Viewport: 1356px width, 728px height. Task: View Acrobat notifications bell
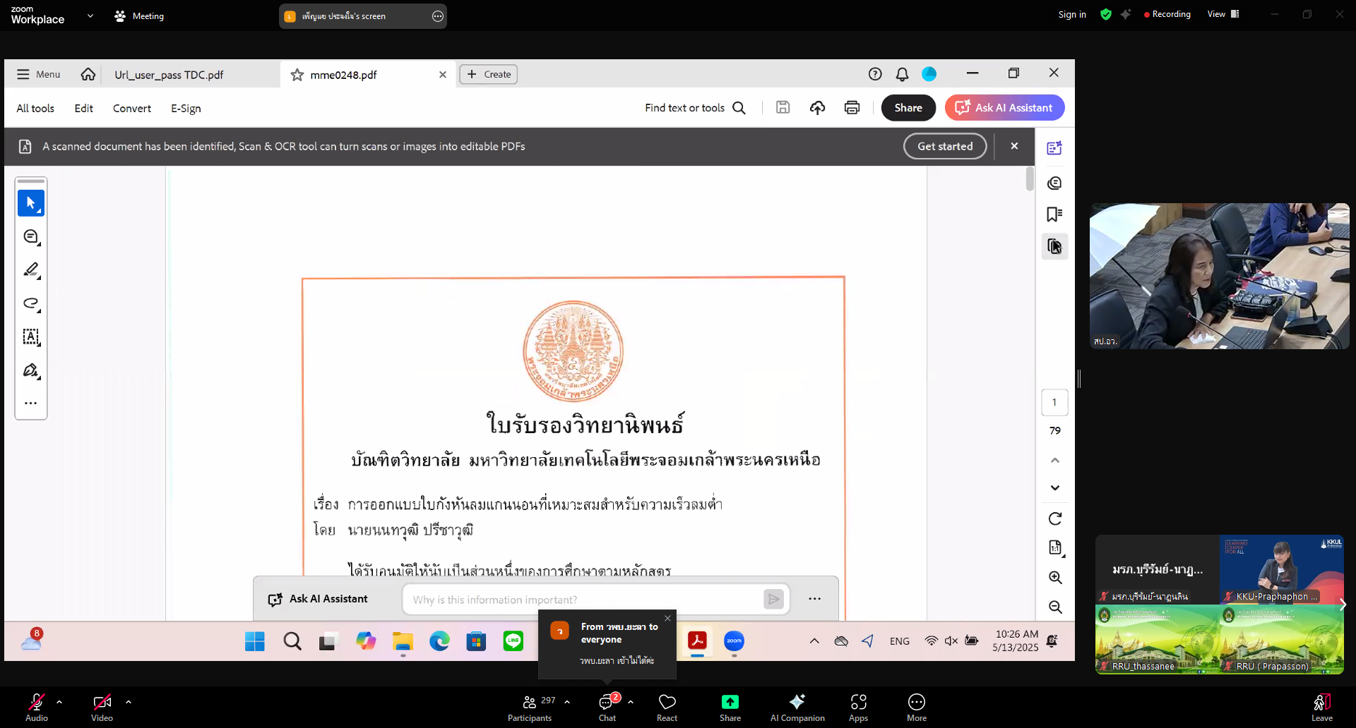902,74
